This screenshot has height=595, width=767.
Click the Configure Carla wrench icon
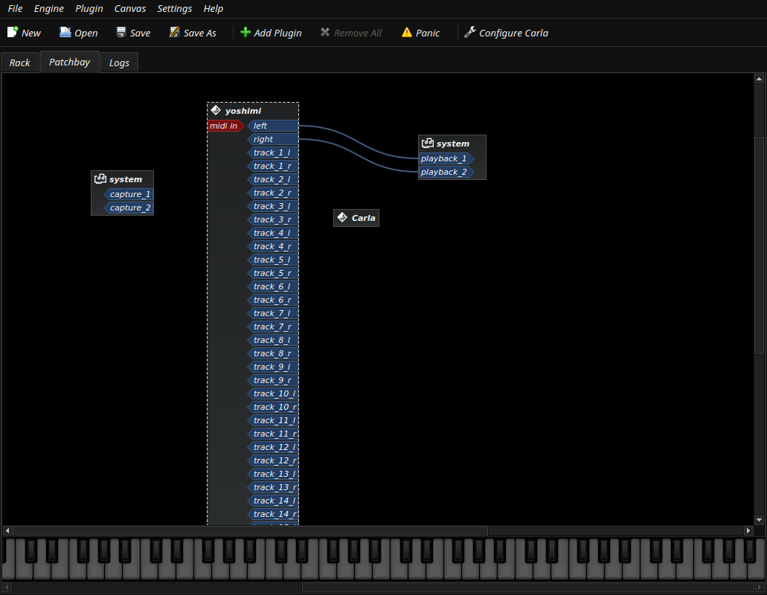469,32
